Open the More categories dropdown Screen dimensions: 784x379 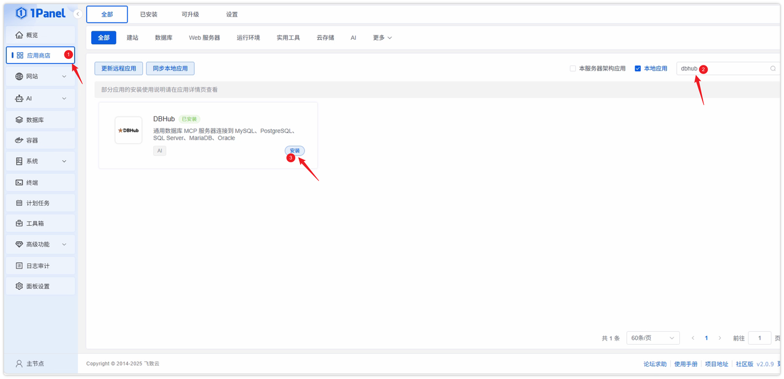click(x=382, y=38)
